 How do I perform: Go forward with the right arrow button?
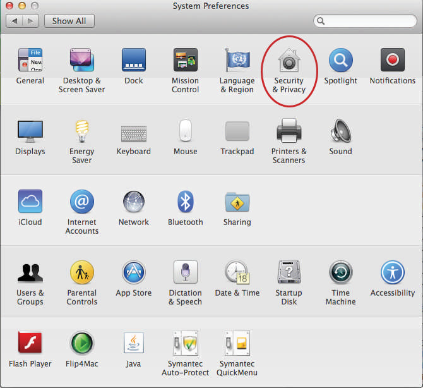tap(31, 21)
